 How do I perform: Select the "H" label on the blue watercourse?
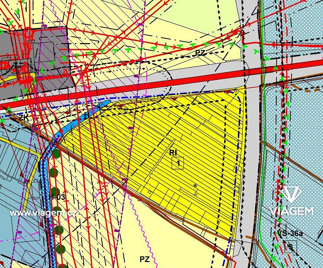(87, 116)
